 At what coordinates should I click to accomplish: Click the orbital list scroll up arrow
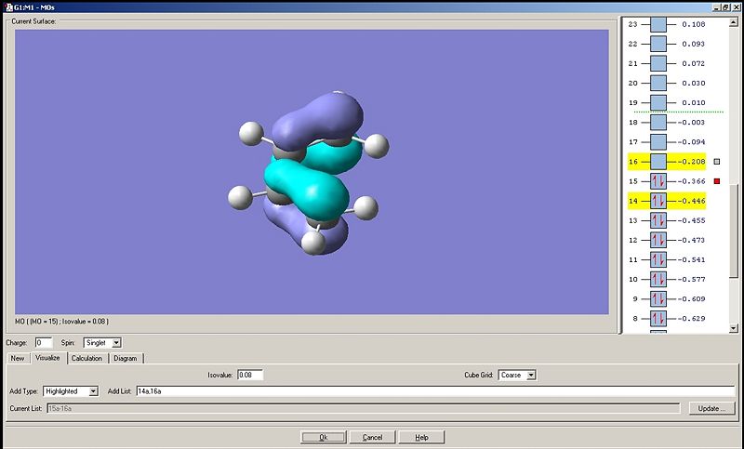point(734,21)
